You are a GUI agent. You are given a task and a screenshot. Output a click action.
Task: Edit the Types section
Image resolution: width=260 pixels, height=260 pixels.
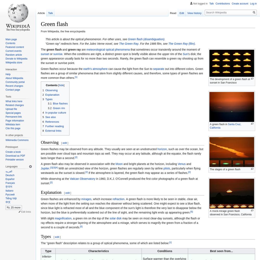(57, 237)
